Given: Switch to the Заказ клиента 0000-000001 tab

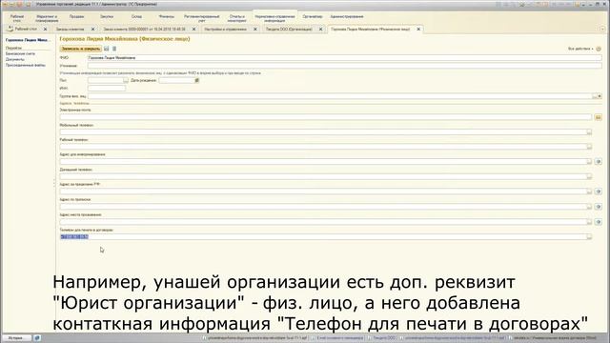Looking at the screenshot, I should pos(144,30).
